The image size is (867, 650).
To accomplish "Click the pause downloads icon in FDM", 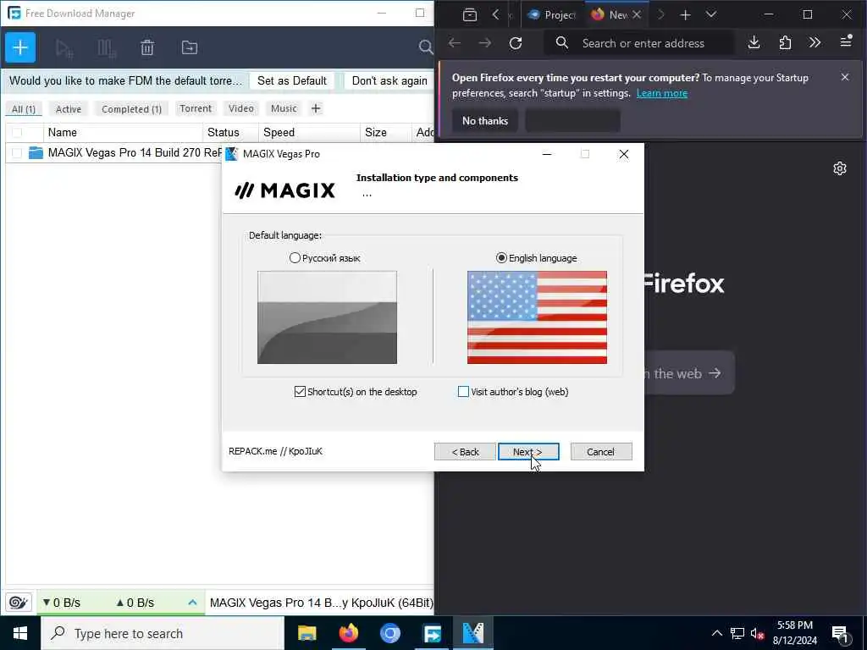I will 106,48.
